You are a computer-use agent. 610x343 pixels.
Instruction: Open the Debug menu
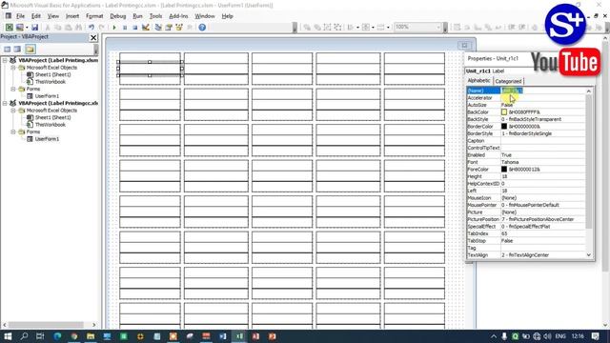pyautogui.click(x=118, y=16)
